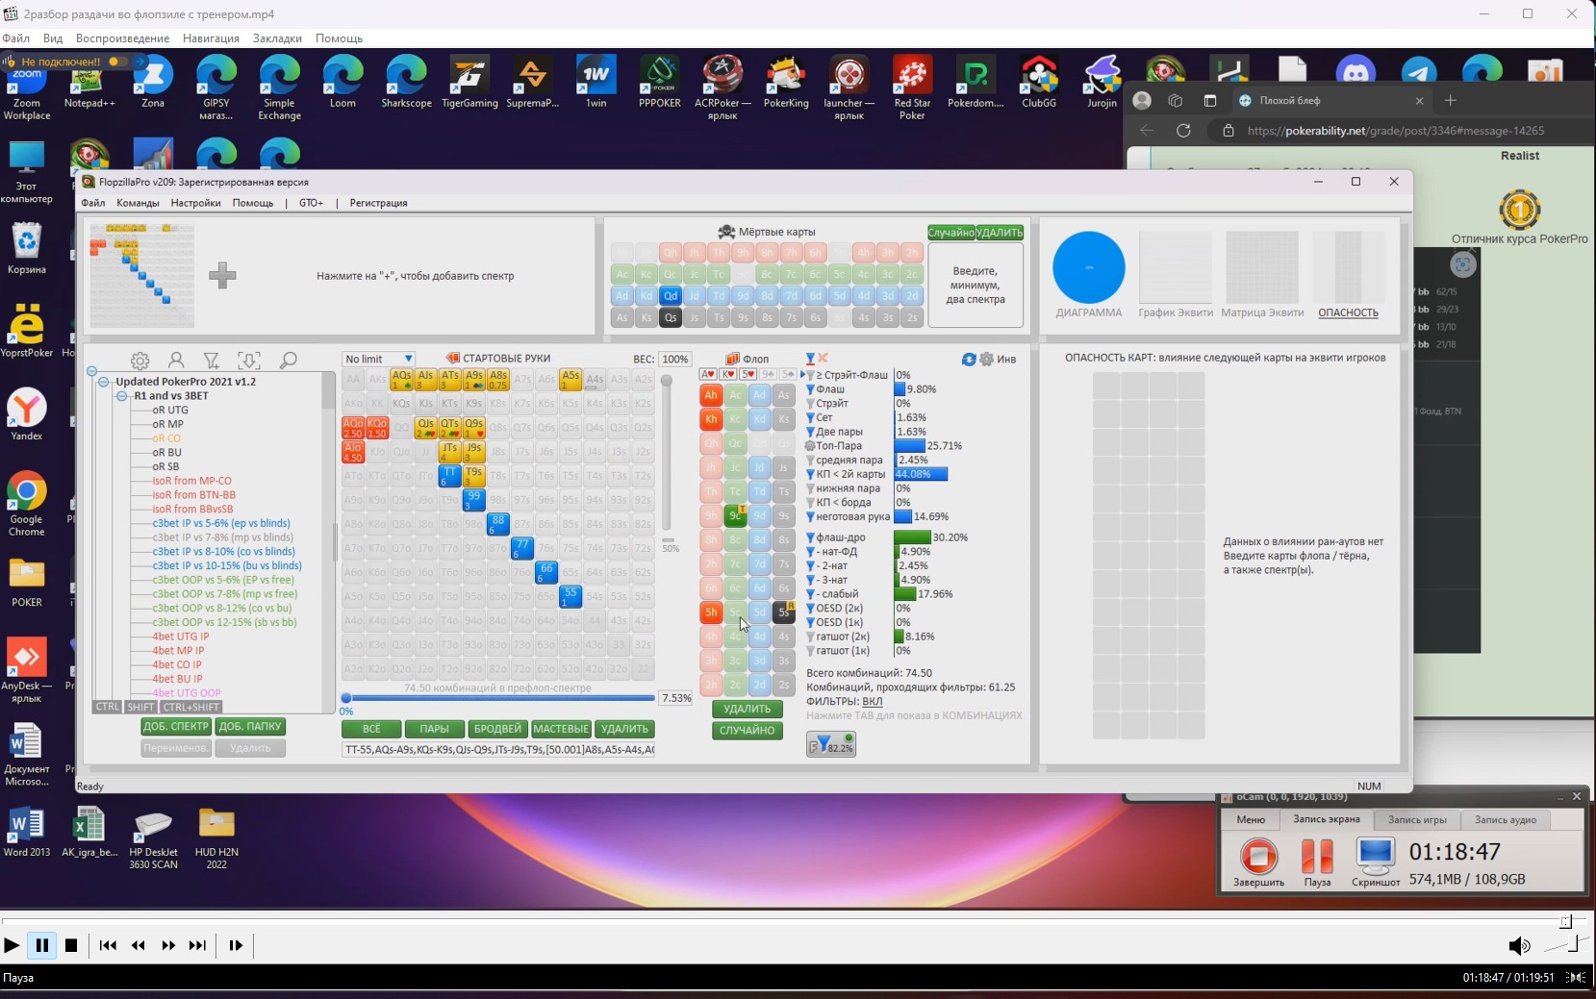
Task: Select the AQs hand cell
Action: point(402,380)
